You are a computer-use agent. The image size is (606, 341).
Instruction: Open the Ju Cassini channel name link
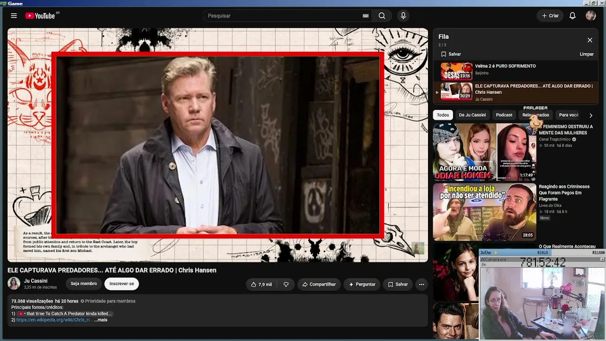[x=36, y=281]
